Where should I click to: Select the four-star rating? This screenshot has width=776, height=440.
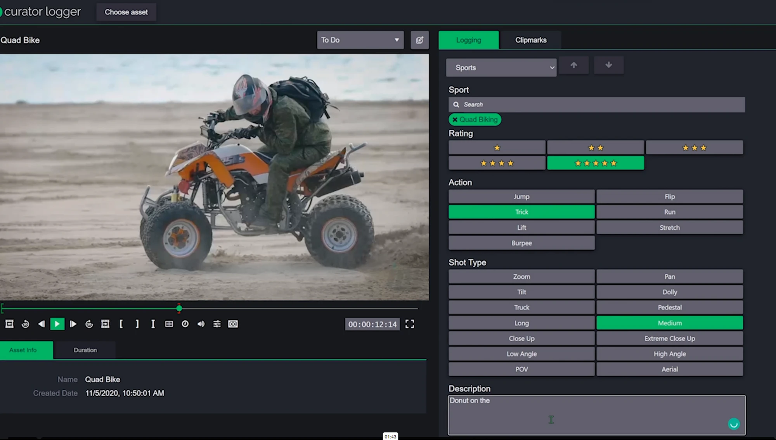click(497, 163)
